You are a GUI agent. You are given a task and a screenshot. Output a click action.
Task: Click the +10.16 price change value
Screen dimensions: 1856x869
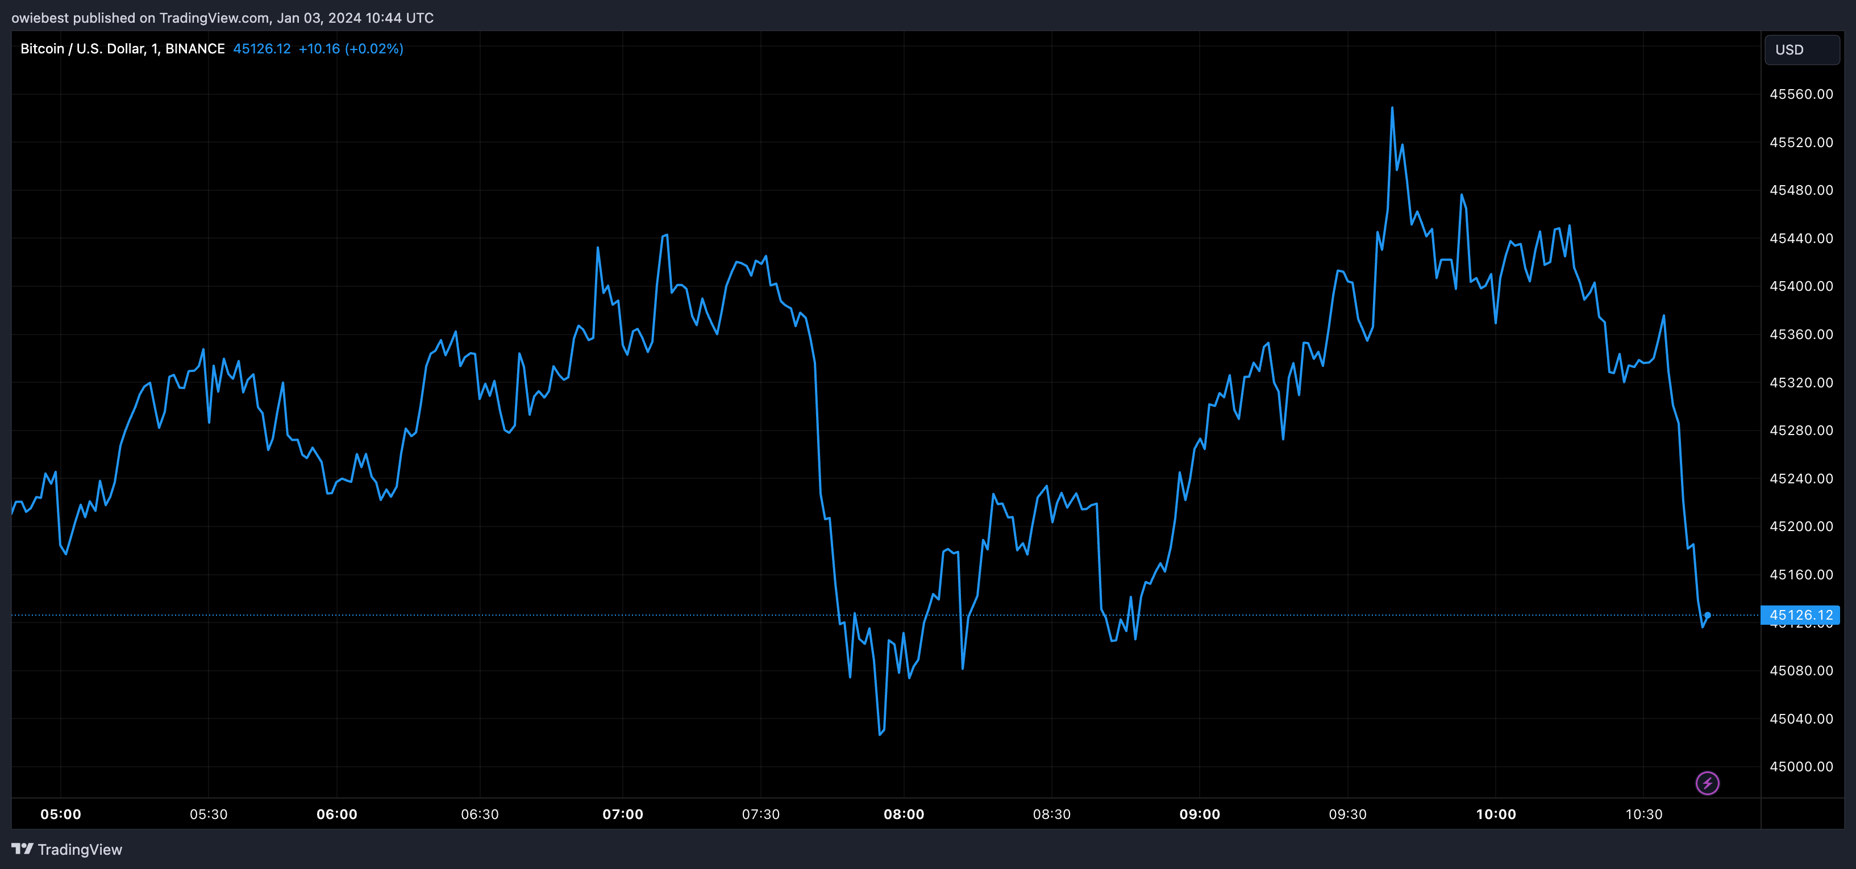tap(319, 48)
